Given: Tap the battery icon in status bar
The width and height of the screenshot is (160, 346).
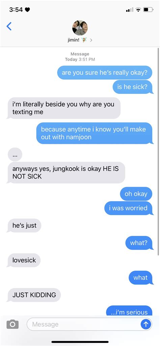Looking at the screenshot, I should coord(149,10).
